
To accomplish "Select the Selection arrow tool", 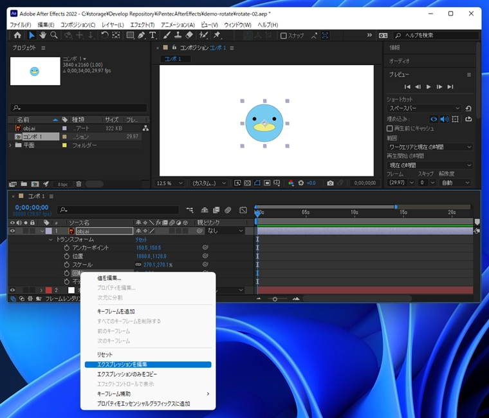I will tap(32, 35).
